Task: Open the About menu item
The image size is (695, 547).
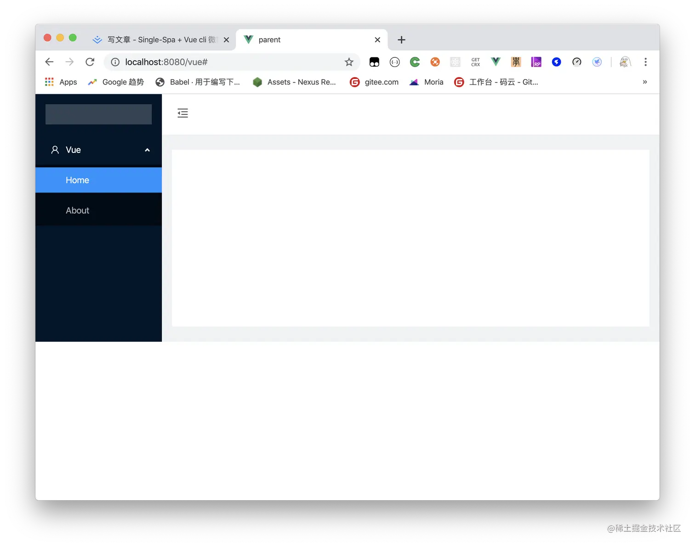Action: (x=98, y=210)
